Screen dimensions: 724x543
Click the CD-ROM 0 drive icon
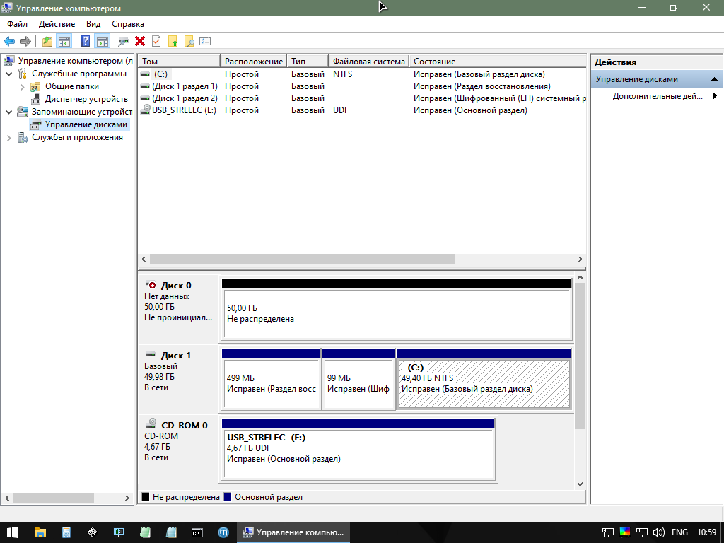pos(151,424)
